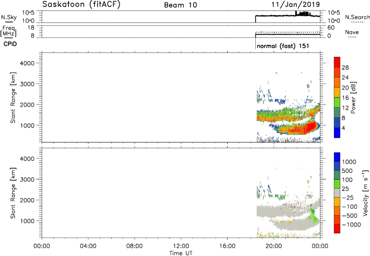Click the 28 label on Power color bar
The image size is (370, 256).
(x=345, y=67)
